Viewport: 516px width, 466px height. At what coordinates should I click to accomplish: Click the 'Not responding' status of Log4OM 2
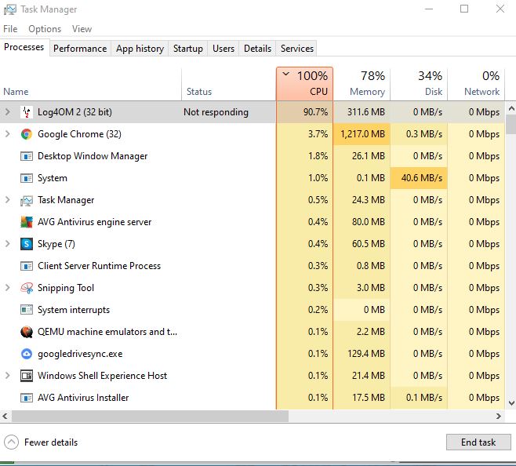(216, 112)
